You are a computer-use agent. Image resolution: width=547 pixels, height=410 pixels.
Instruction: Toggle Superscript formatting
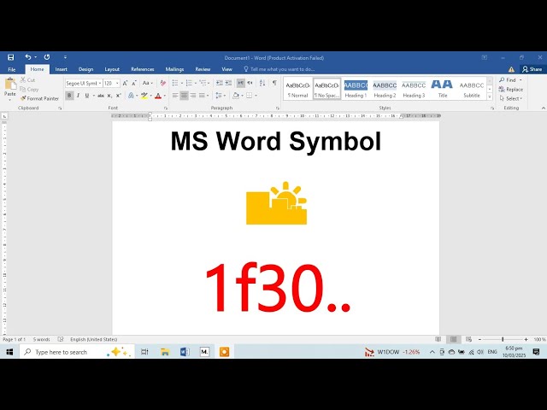(x=118, y=96)
